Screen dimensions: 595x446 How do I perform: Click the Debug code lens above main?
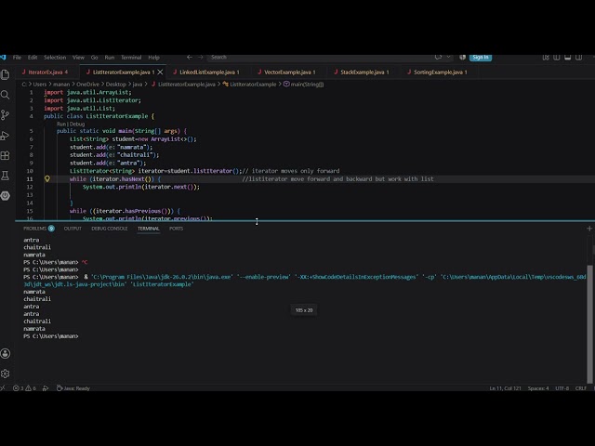pyautogui.click(x=77, y=124)
